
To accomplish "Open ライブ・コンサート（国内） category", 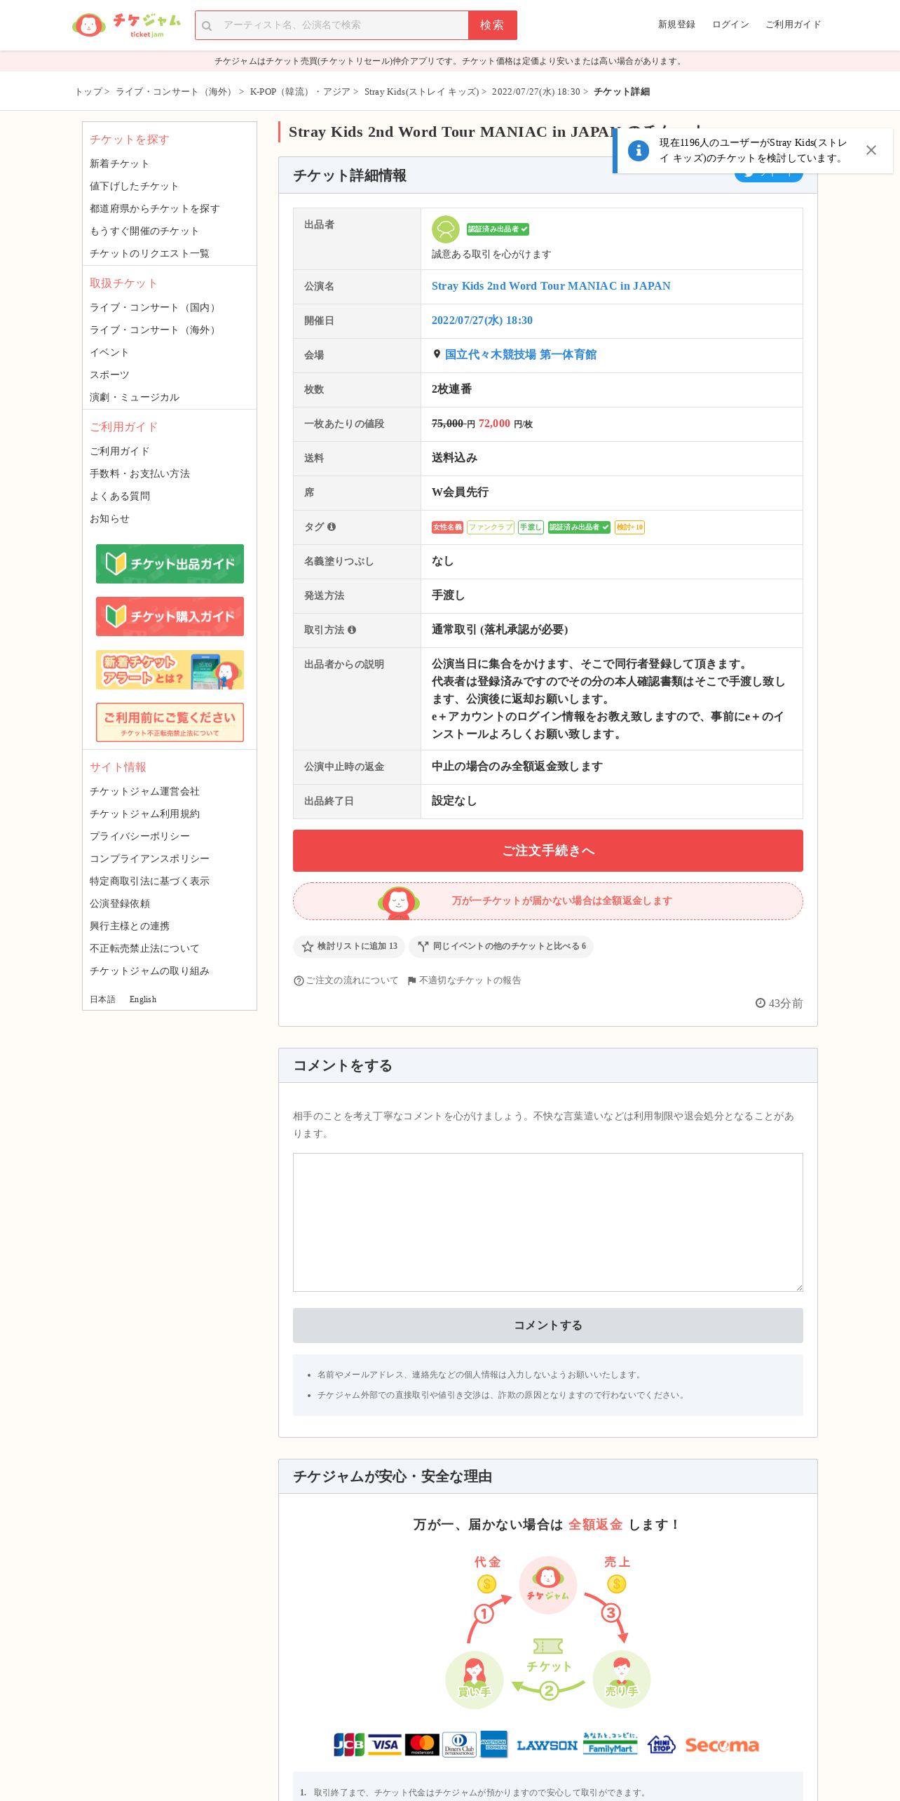I will (154, 307).
